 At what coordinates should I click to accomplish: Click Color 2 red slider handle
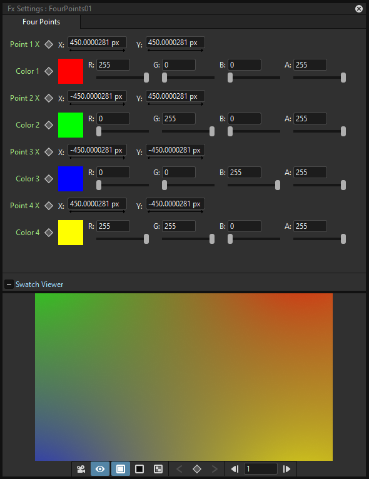99,131
